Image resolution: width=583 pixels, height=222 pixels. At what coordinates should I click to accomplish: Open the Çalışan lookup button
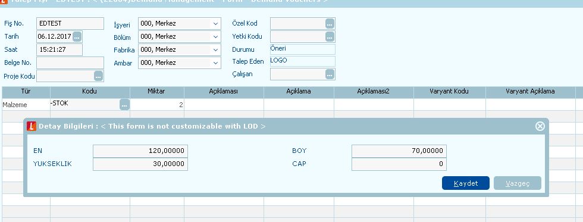click(x=330, y=74)
